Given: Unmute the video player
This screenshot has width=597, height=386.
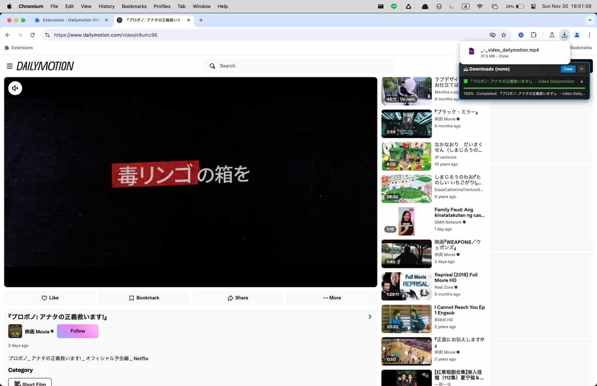Looking at the screenshot, I should tap(15, 88).
